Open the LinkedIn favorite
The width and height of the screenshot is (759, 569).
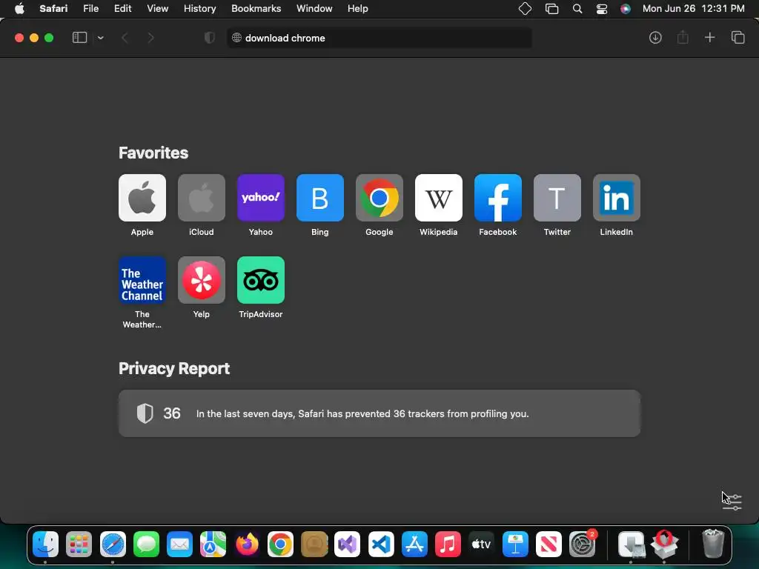pyautogui.click(x=616, y=198)
